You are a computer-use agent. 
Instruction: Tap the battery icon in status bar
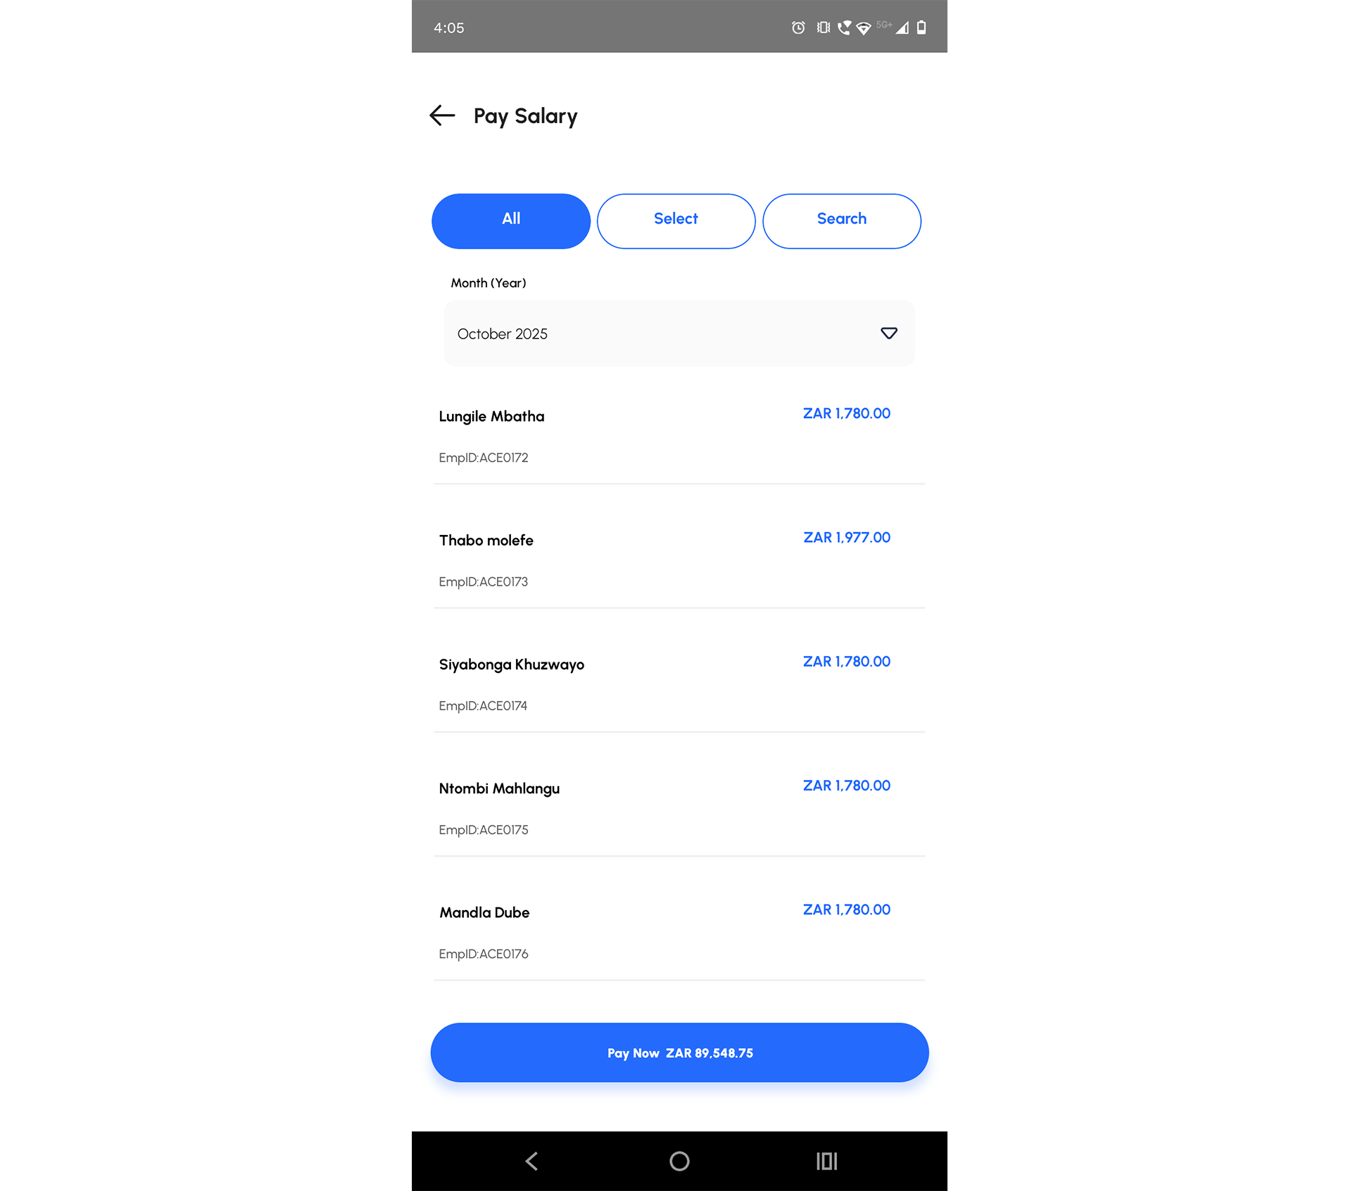click(x=921, y=28)
